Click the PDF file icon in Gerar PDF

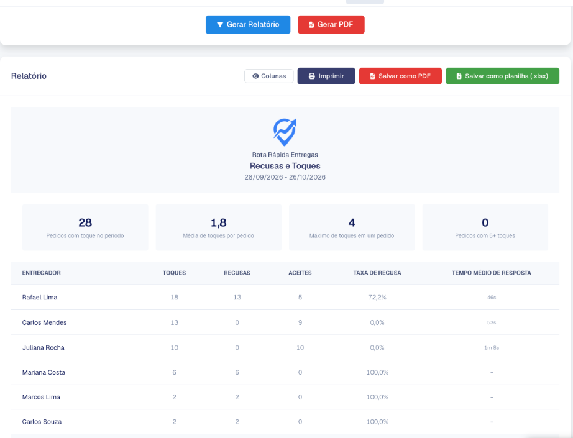[311, 24]
